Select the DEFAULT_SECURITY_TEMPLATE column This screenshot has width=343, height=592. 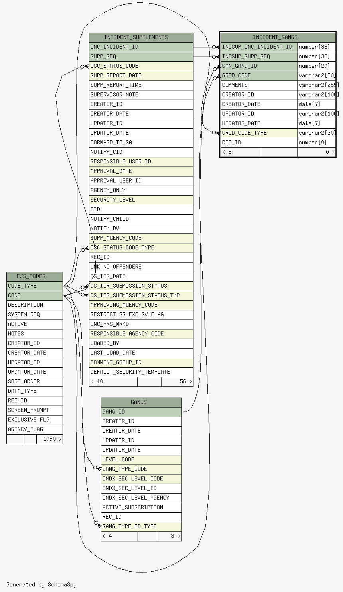pos(141,372)
